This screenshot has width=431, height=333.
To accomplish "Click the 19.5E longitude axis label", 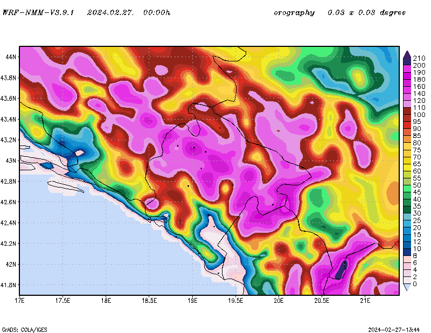I will pos(235,300).
